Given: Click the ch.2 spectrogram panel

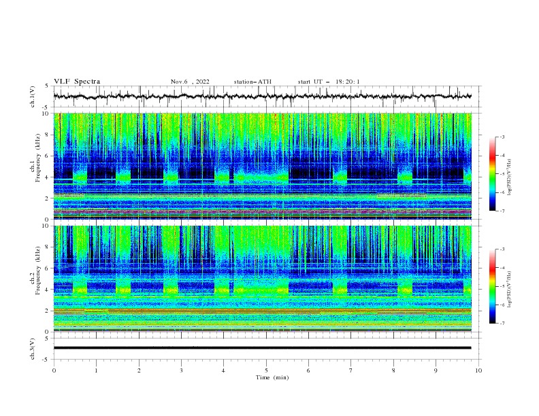Looking at the screenshot, I should click(263, 279).
